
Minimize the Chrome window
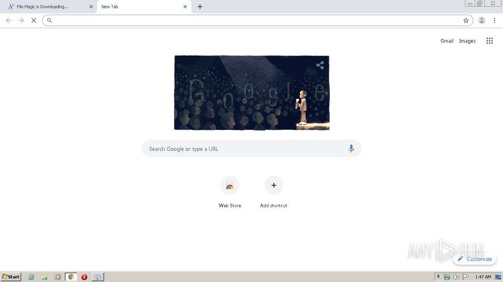click(x=470, y=3)
